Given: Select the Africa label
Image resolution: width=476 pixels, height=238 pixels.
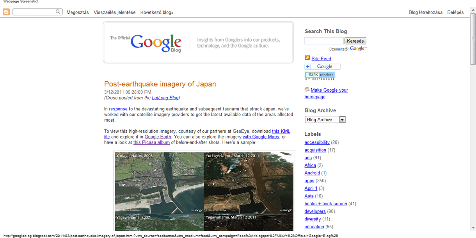Looking at the screenshot, I should pyautogui.click(x=310, y=165).
